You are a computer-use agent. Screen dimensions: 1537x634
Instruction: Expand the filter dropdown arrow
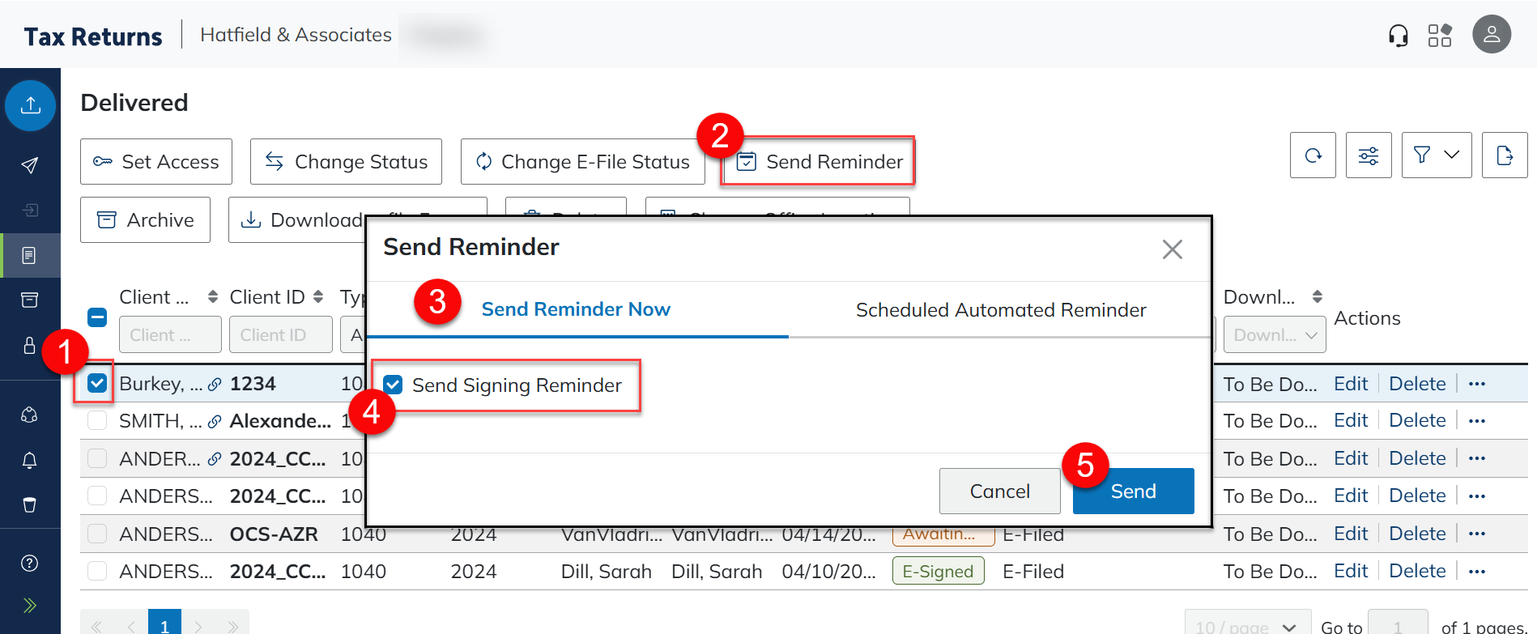pyautogui.click(x=1452, y=155)
